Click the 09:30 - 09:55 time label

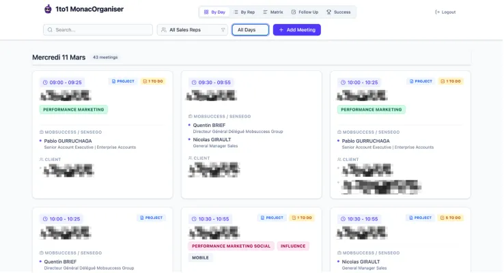[x=214, y=83]
